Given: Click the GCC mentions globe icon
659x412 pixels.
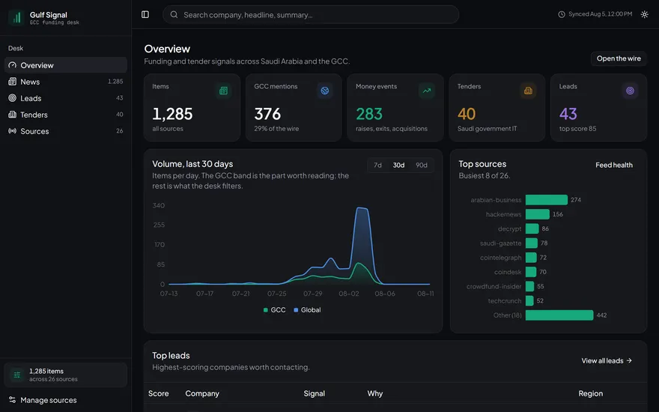Looking at the screenshot, I should tap(324, 91).
